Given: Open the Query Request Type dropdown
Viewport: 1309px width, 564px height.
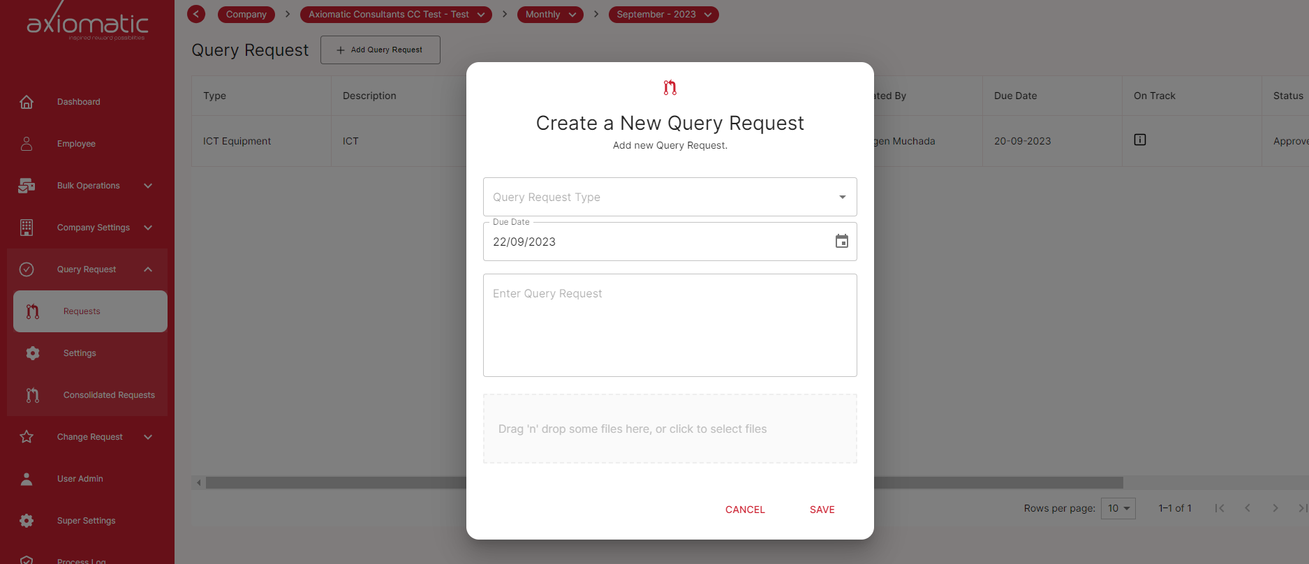Looking at the screenshot, I should [x=670, y=197].
